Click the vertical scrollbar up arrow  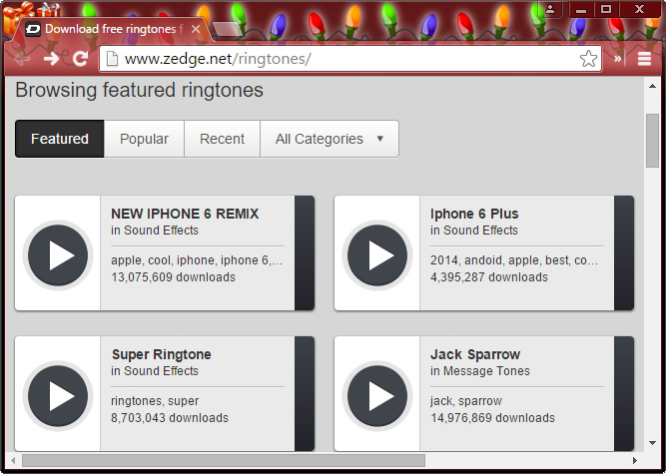point(652,86)
